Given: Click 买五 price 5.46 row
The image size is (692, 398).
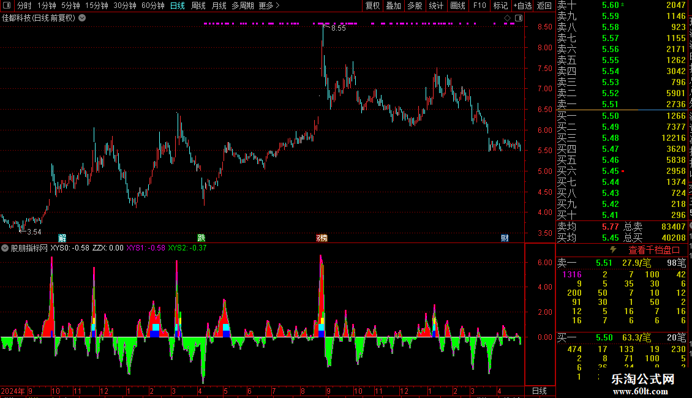Looking at the screenshot, I should coord(622,160).
